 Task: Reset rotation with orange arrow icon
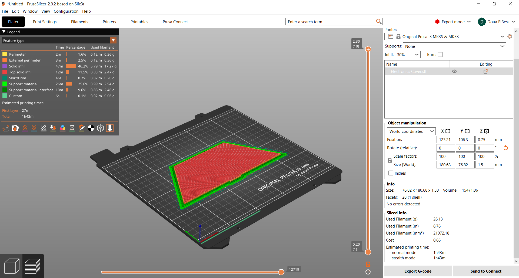point(506,148)
